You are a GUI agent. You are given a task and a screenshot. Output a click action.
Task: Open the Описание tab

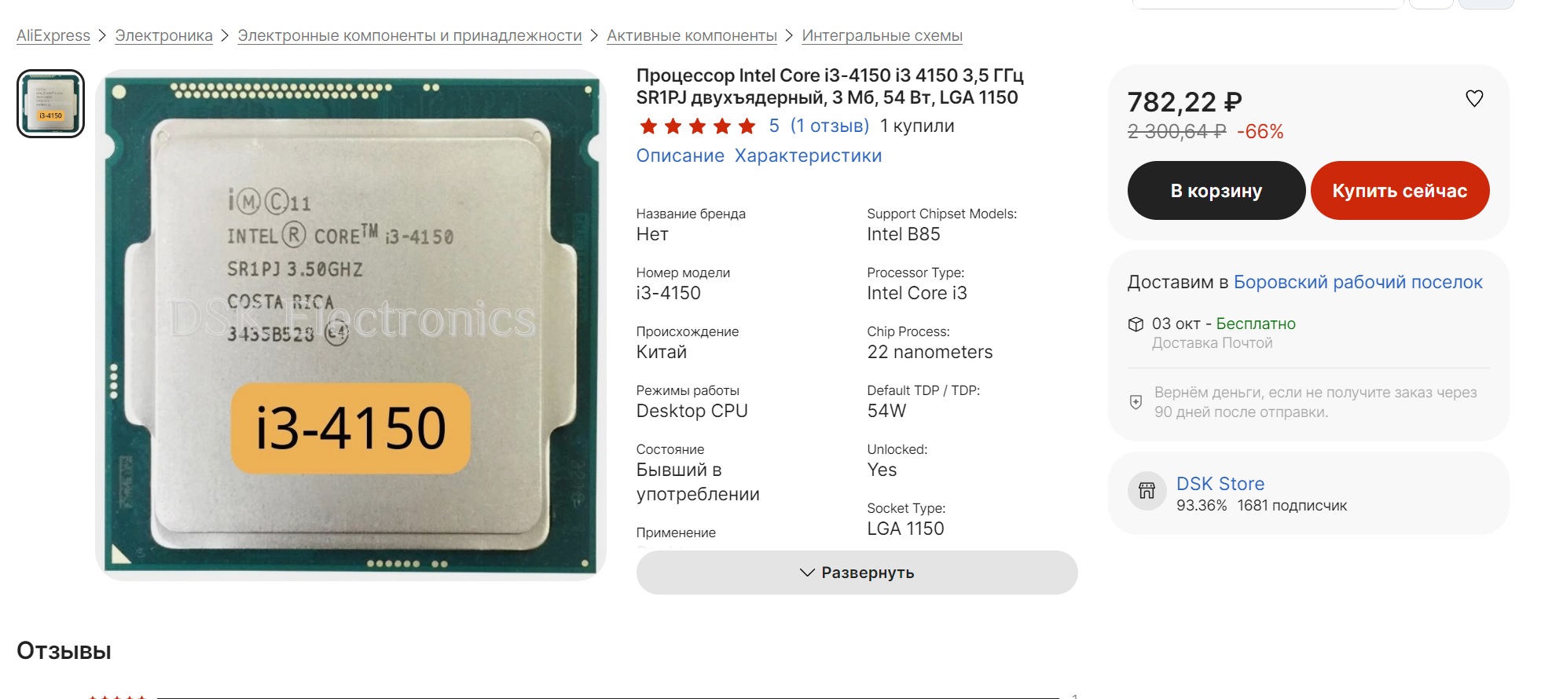pos(680,156)
